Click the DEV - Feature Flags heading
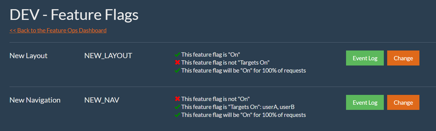 click(74, 15)
